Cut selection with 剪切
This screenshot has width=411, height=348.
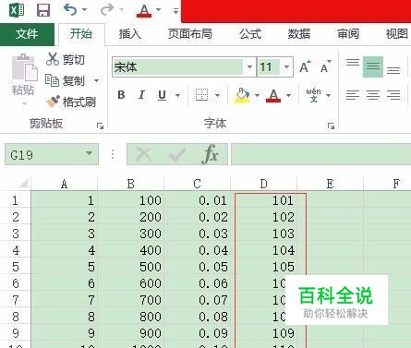[x=66, y=59]
